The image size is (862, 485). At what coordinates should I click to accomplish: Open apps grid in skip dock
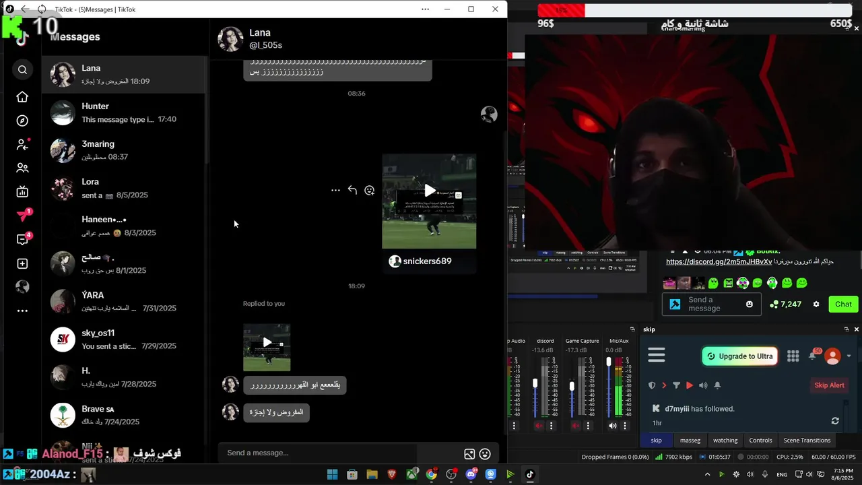coord(793,356)
